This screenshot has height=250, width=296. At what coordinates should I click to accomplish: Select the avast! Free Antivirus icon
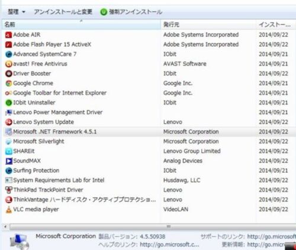8,64
